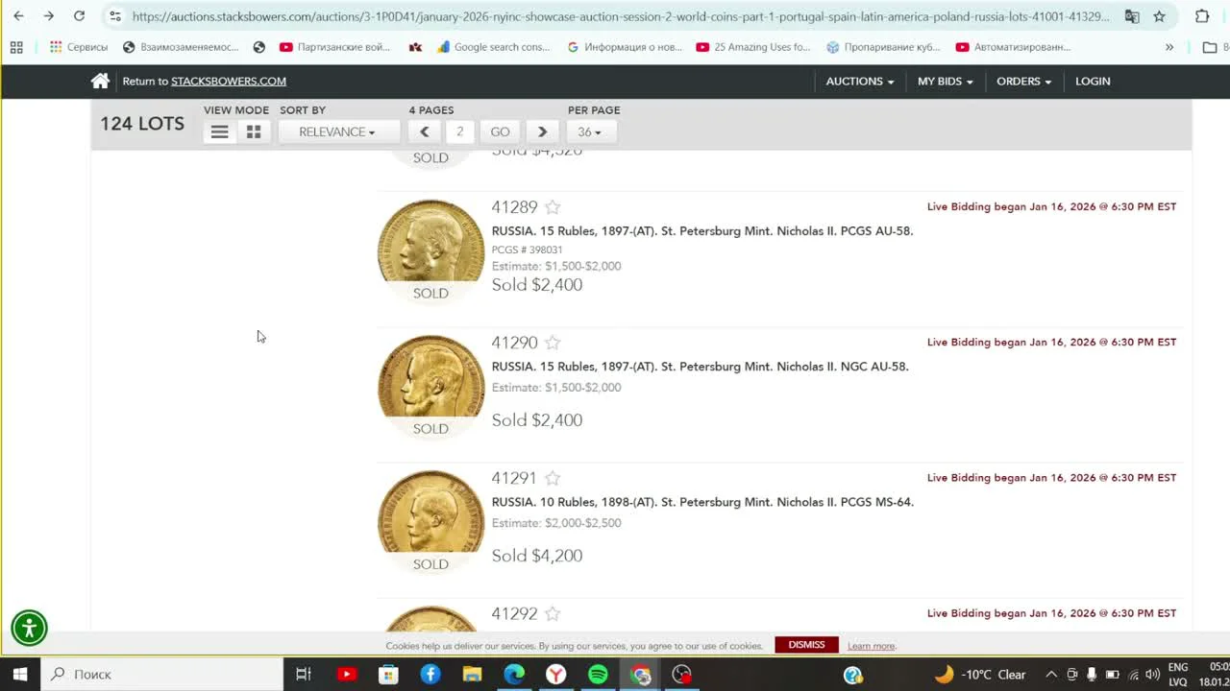Screen dimensions: 1230x691
Task: Open the browser extensions puzzle icon
Action: click(1201, 16)
